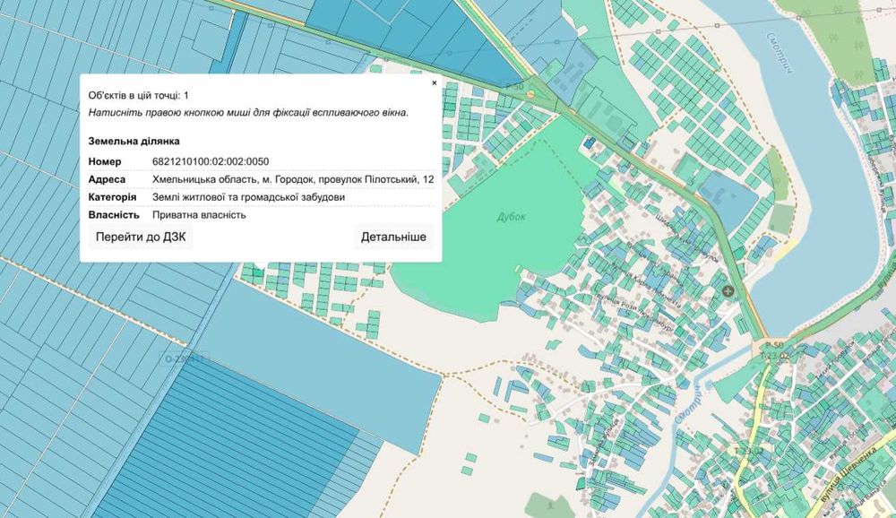
Task: Click the italic hint about right mouse button
Action: tap(248, 113)
